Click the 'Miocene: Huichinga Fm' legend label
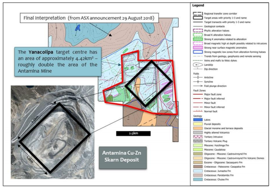Image resolution: width=270 pixels, height=187 pixels. tap(216, 145)
